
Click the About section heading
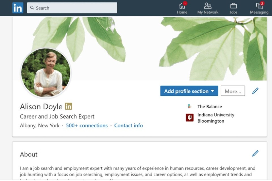coord(29,154)
